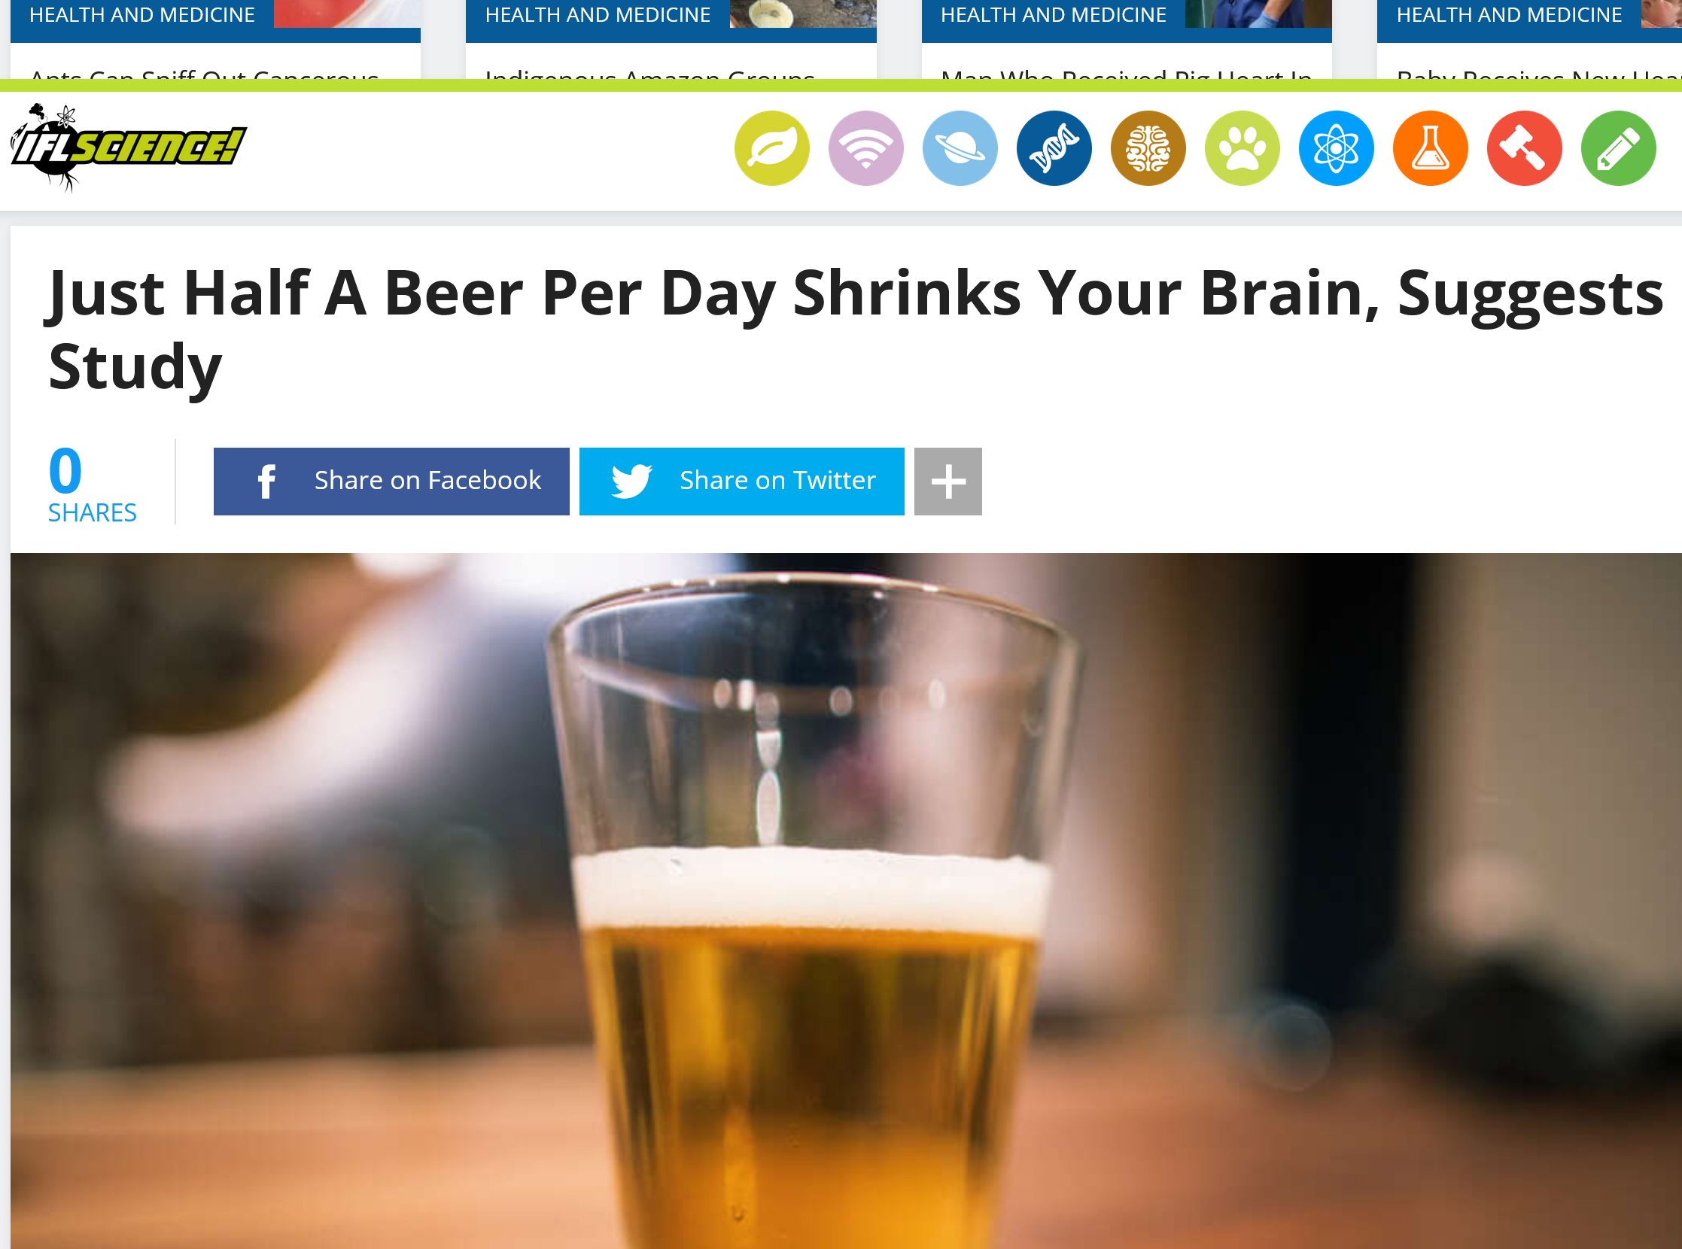Expand more sharing options plus button
The width and height of the screenshot is (1682, 1249).
click(x=947, y=482)
